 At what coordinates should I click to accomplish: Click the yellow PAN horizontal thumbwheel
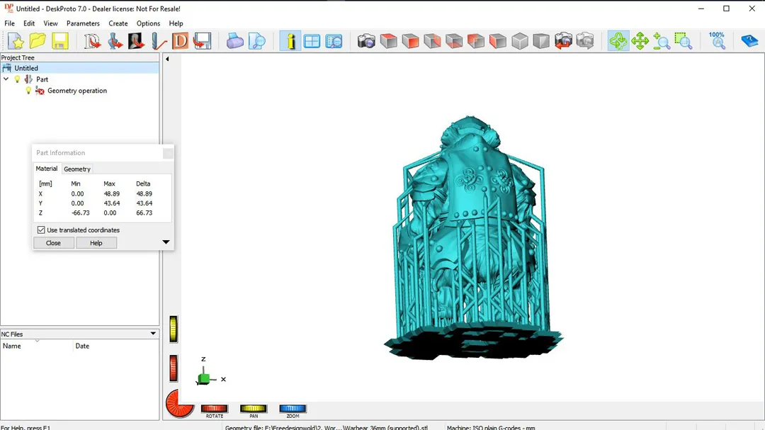253,409
